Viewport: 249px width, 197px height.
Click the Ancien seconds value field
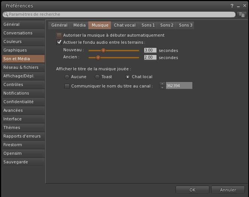(x=150, y=58)
